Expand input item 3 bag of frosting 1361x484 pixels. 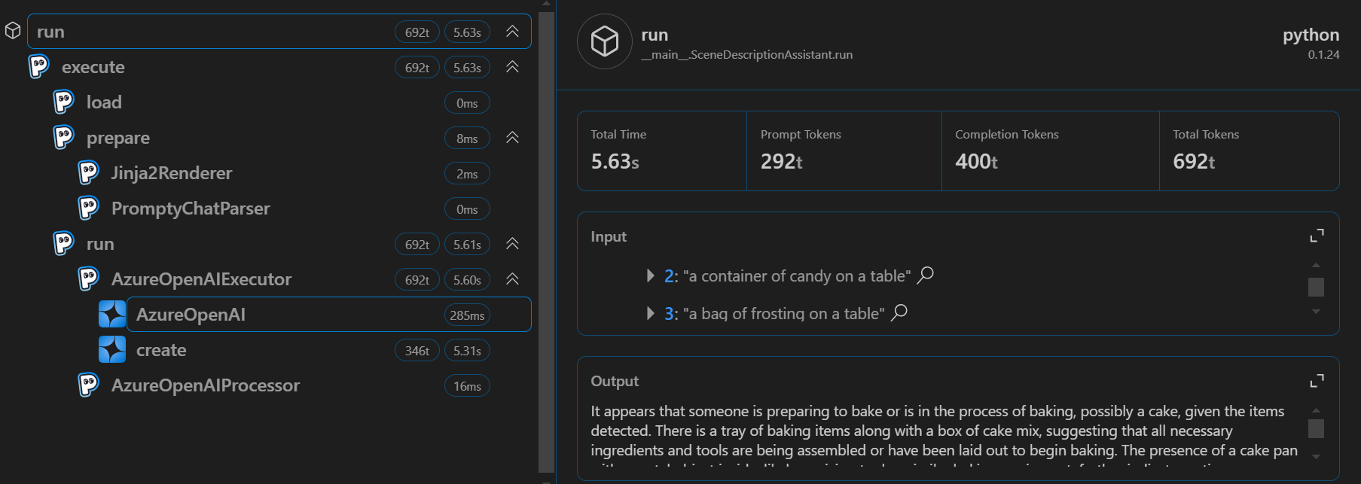(651, 313)
